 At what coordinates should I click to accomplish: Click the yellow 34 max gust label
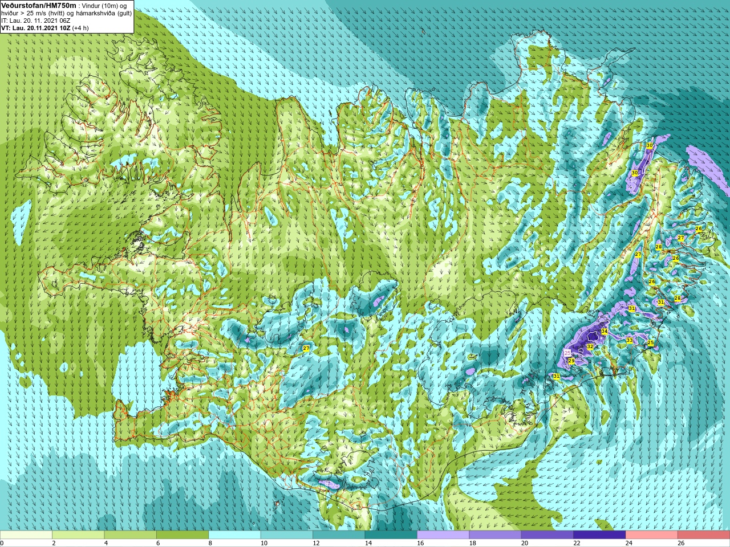(604, 331)
